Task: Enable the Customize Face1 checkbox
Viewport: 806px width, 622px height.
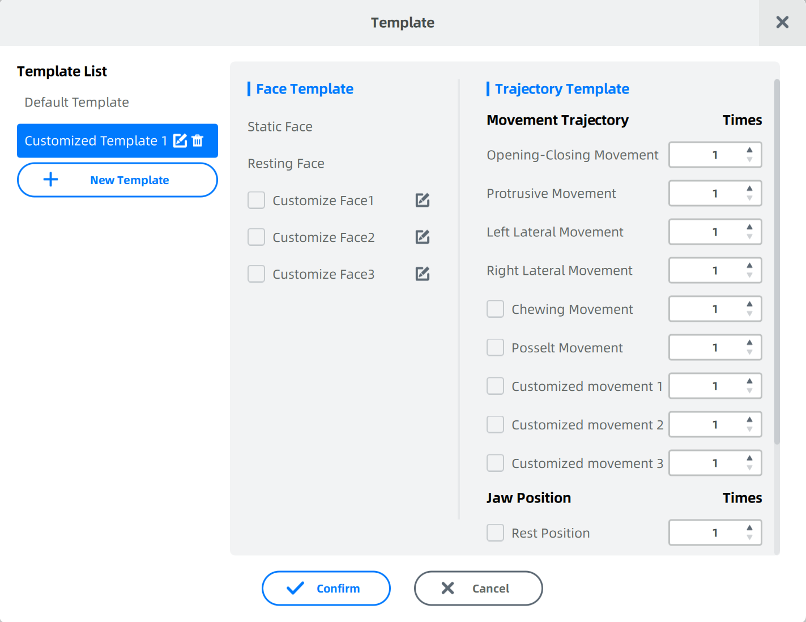Action: (257, 200)
